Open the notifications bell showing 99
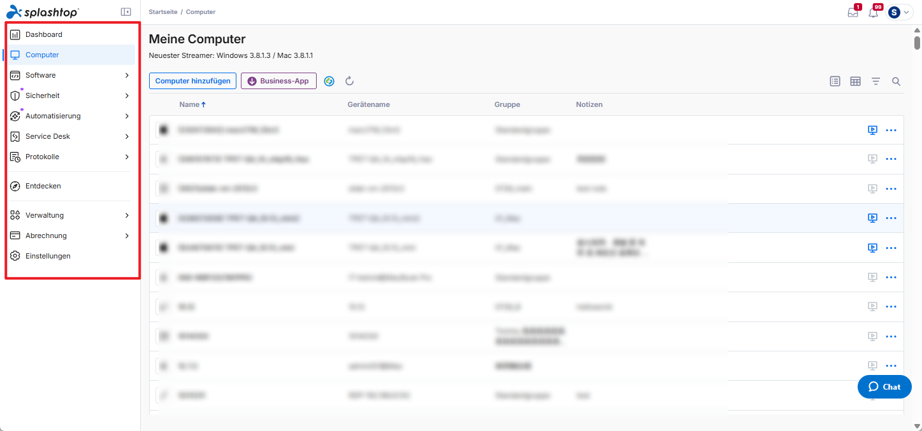 click(874, 11)
